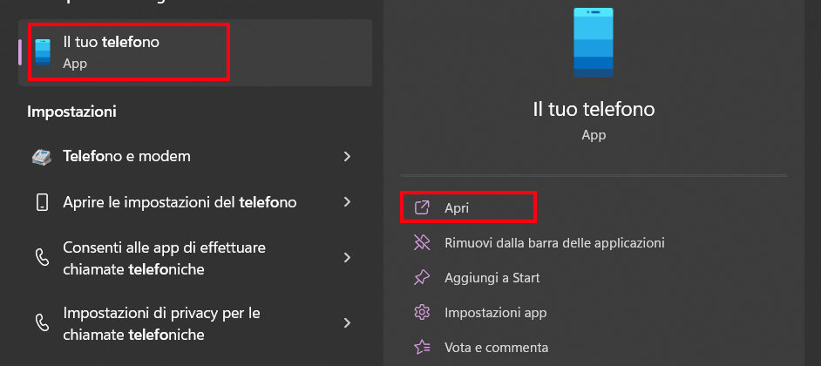Click the handset icon beside Consenti alle app
Image resolution: width=821 pixels, height=366 pixels.
[x=42, y=258]
